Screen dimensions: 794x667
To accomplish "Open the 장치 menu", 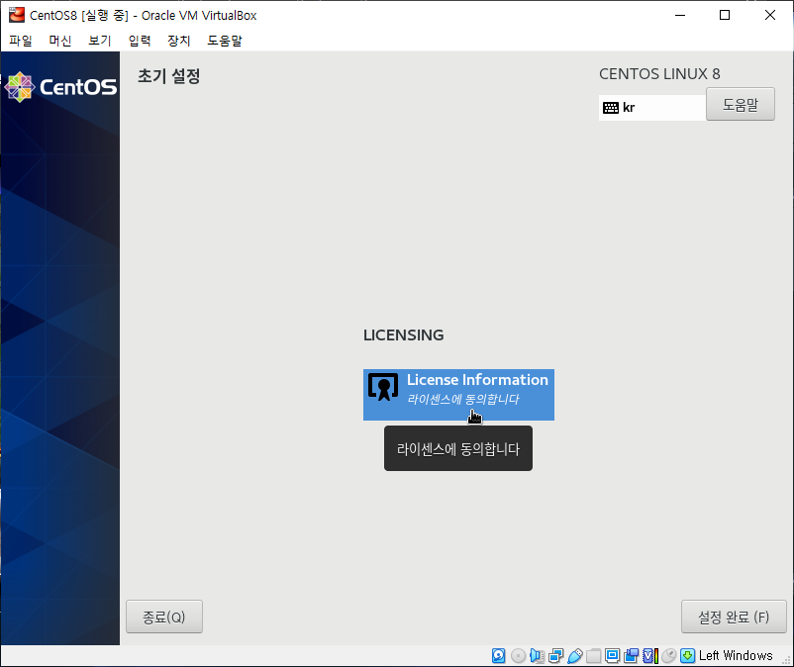I will tap(179, 41).
